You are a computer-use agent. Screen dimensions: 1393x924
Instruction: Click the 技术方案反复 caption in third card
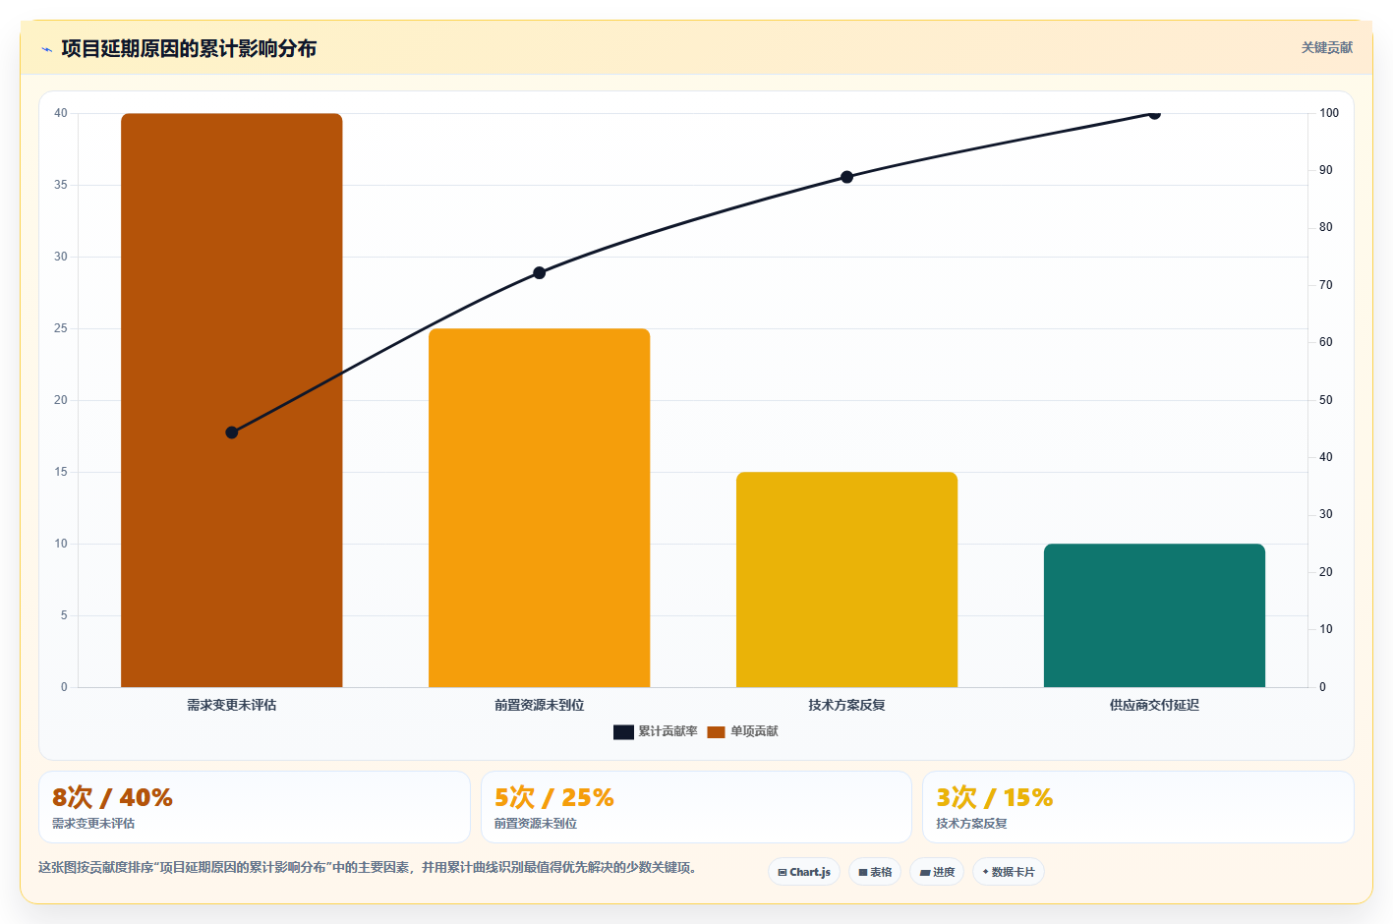[x=971, y=824]
